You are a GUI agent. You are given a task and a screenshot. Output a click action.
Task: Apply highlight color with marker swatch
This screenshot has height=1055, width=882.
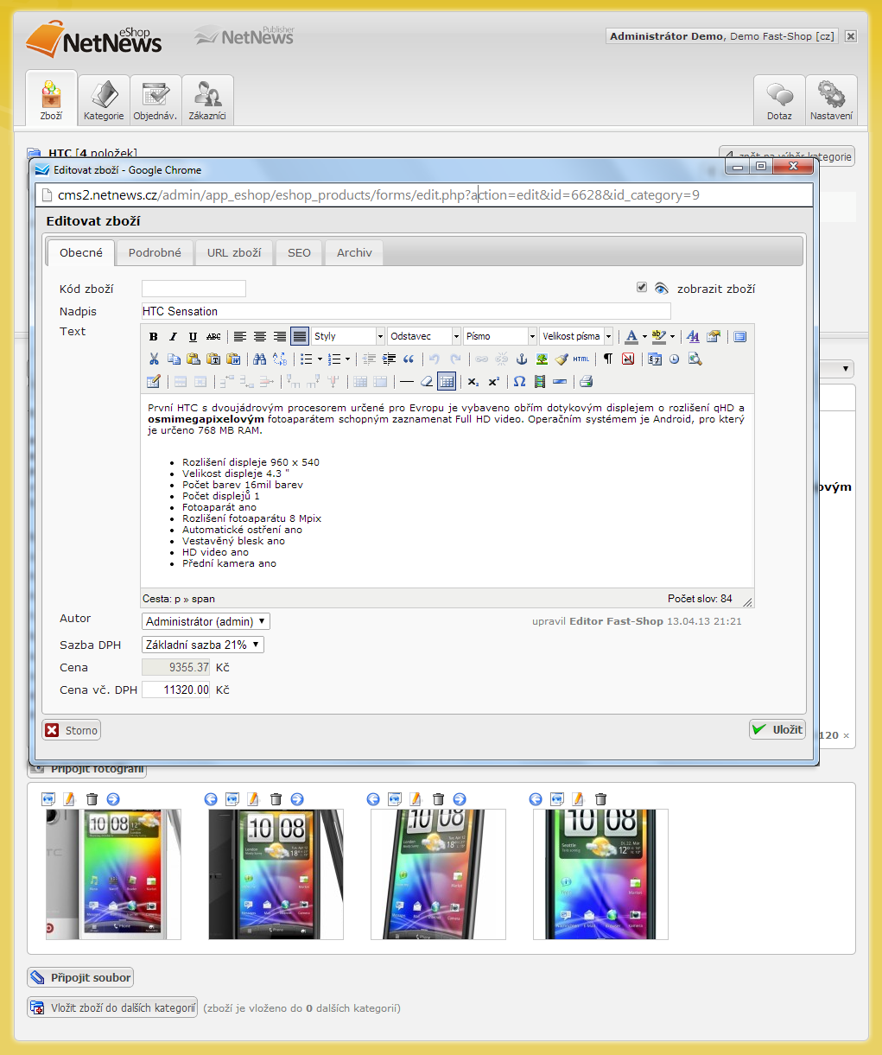coord(659,336)
